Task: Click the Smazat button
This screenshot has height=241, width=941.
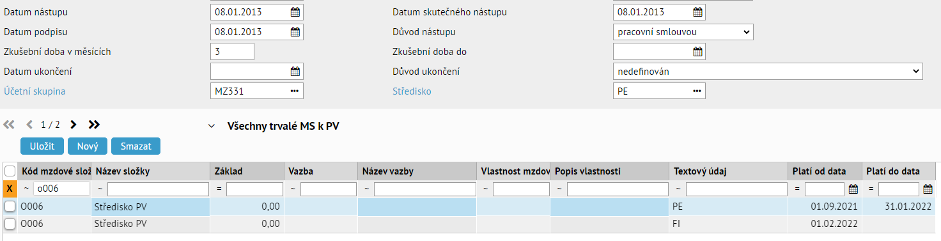Action: click(x=136, y=146)
